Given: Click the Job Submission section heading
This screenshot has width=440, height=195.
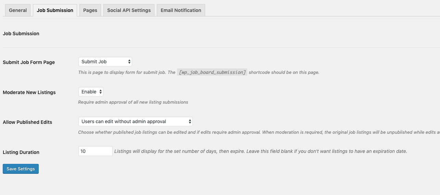Looking at the screenshot, I should pyautogui.click(x=21, y=34).
